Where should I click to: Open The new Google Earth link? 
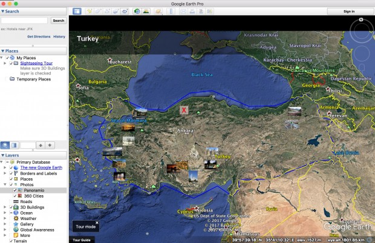(41, 167)
